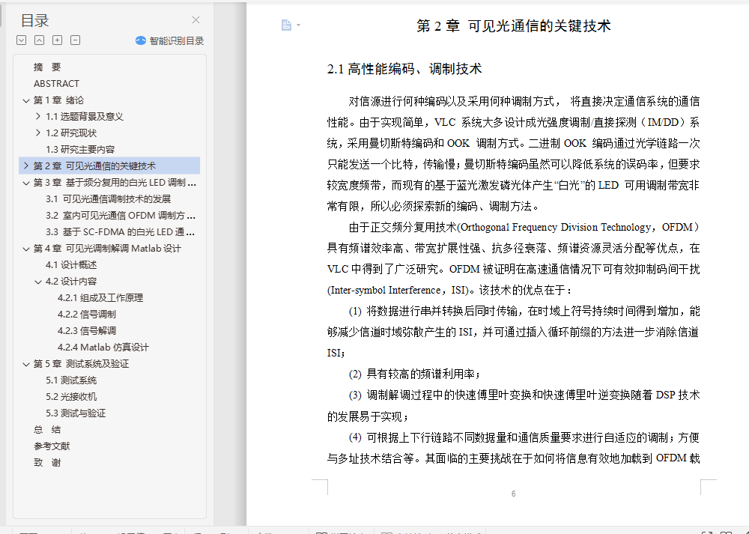This screenshot has height=534, width=749.
Task: Jump to 摘 要 heading
Action: pyautogui.click(x=47, y=67)
